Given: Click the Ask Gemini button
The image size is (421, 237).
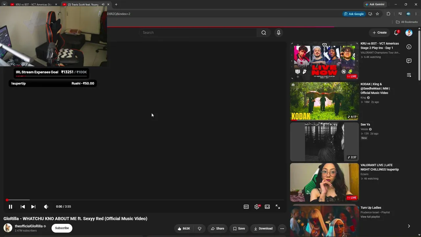Looking at the screenshot, I should point(375,5).
